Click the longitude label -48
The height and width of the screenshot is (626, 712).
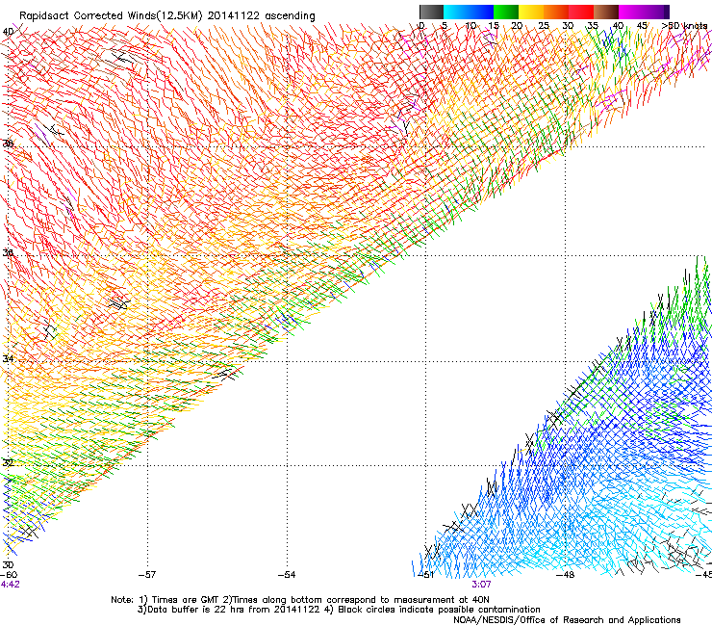[x=566, y=575]
